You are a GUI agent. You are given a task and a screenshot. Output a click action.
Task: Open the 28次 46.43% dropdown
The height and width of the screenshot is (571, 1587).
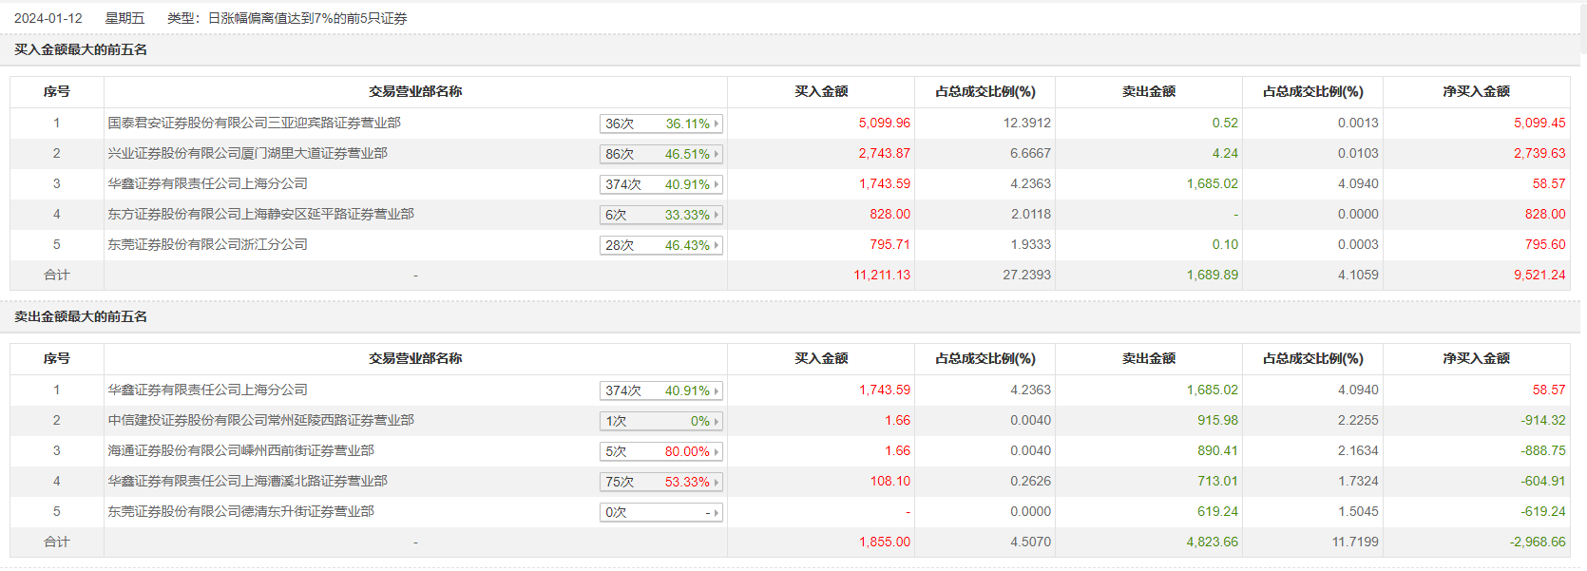(661, 245)
